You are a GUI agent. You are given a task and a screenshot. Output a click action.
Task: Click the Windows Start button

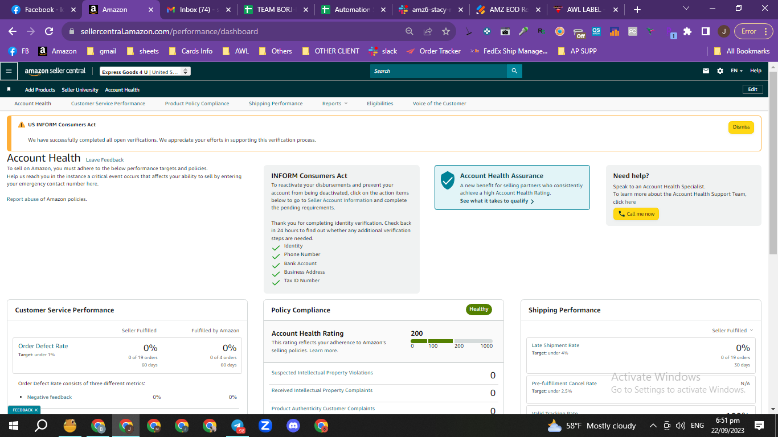(14, 426)
